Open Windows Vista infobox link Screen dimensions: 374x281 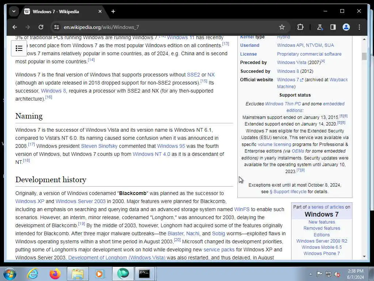[x=291, y=62]
